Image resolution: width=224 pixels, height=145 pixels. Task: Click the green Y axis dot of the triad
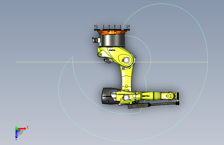coord(17,128)
